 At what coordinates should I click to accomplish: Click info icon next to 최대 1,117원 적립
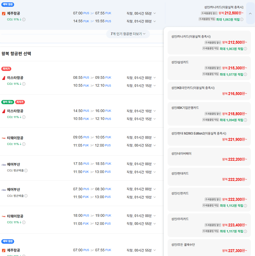[245, 231]
